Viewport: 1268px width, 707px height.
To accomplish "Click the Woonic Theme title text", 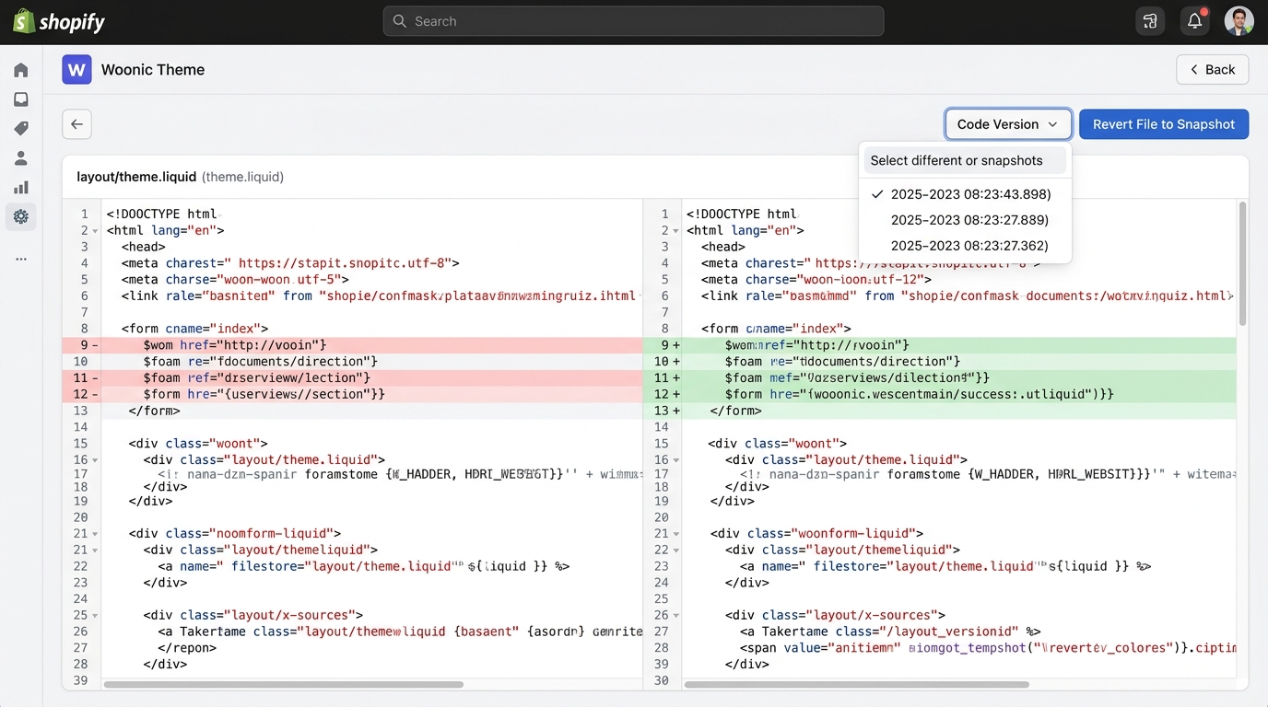I will pos(153,69).
